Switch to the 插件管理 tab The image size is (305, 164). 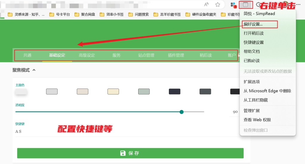(x=176, y=55)
